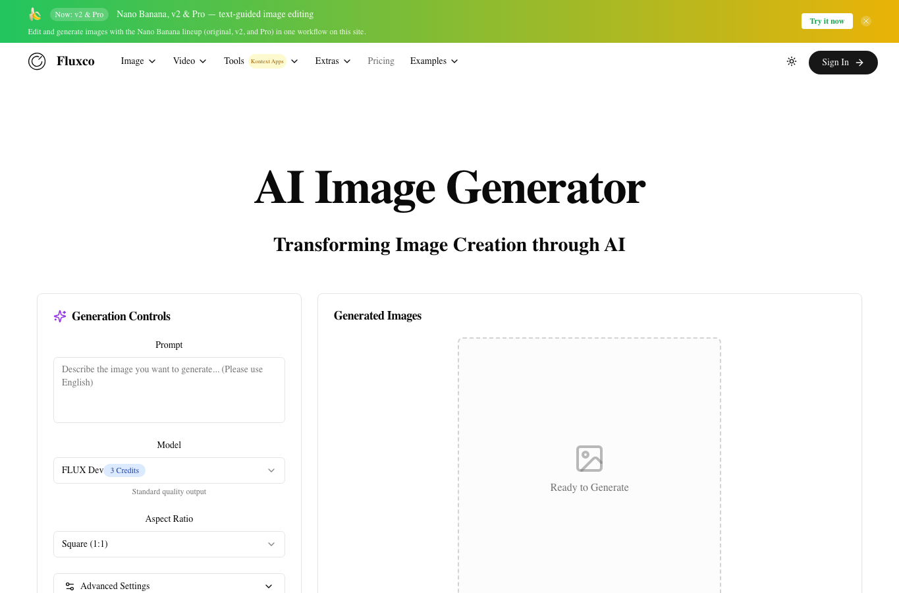This screenshot has width=899, height=593.
Task: Click the Prompt text area
Action: click(x=169, y=390)
